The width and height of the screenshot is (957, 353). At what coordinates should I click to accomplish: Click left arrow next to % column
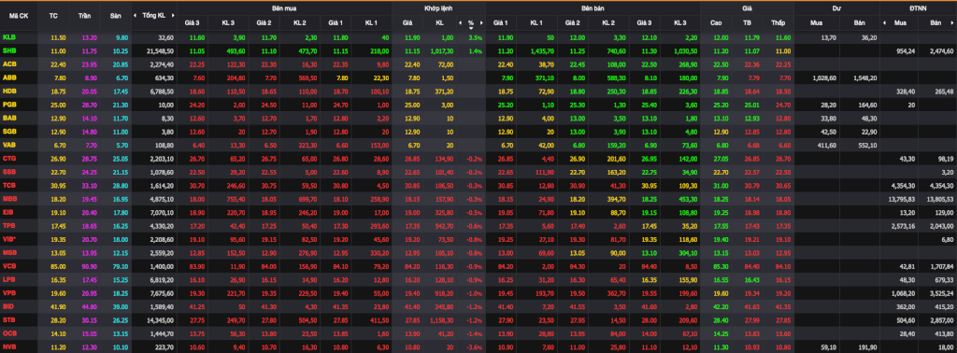click(460, 23)
